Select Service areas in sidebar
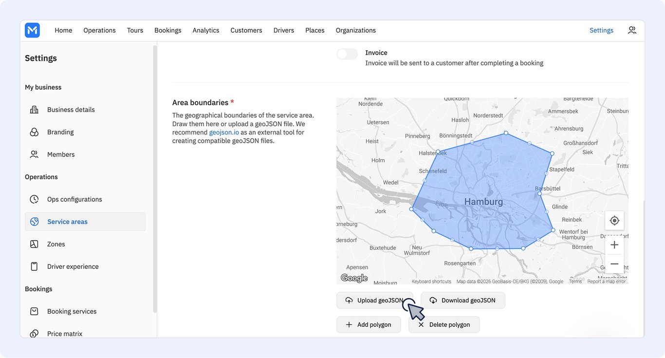 (x=85, y=222)
